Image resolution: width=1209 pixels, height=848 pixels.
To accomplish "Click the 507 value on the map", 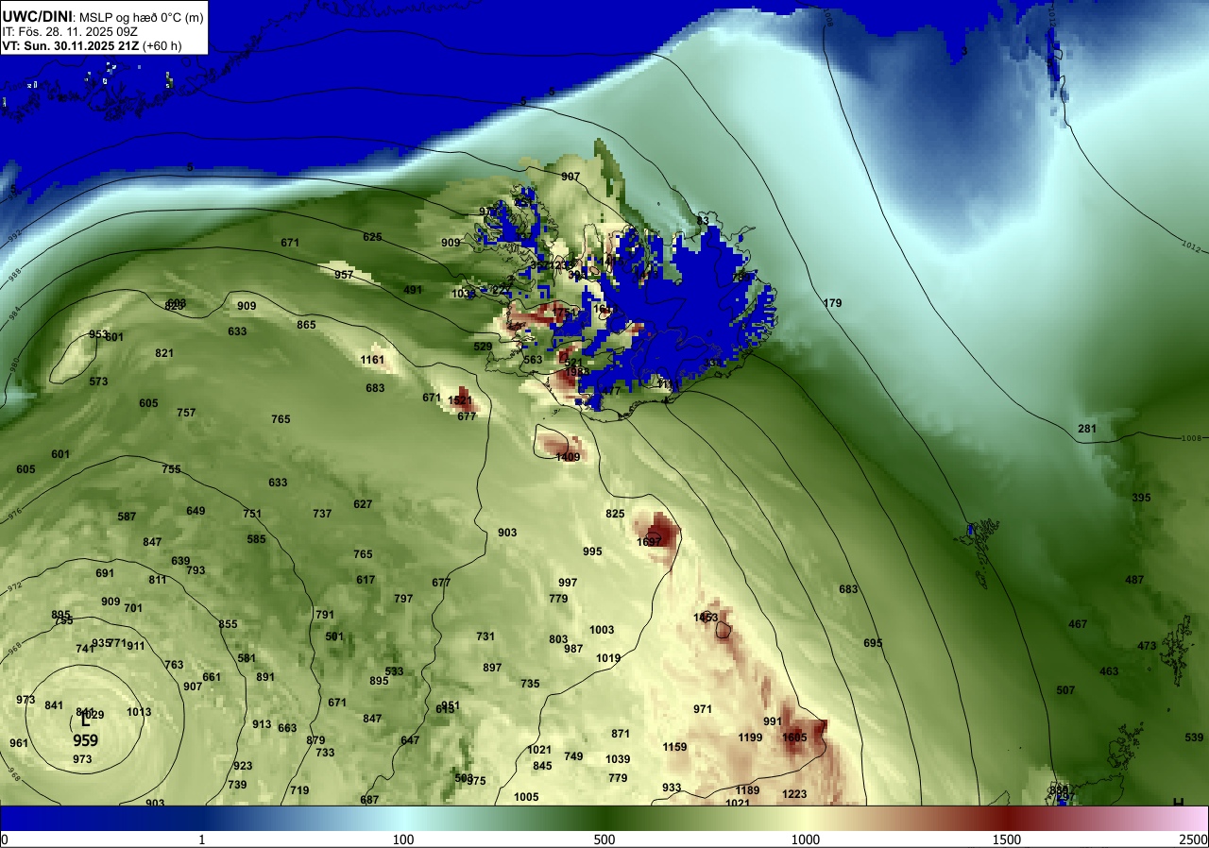I will (1065, 690).
